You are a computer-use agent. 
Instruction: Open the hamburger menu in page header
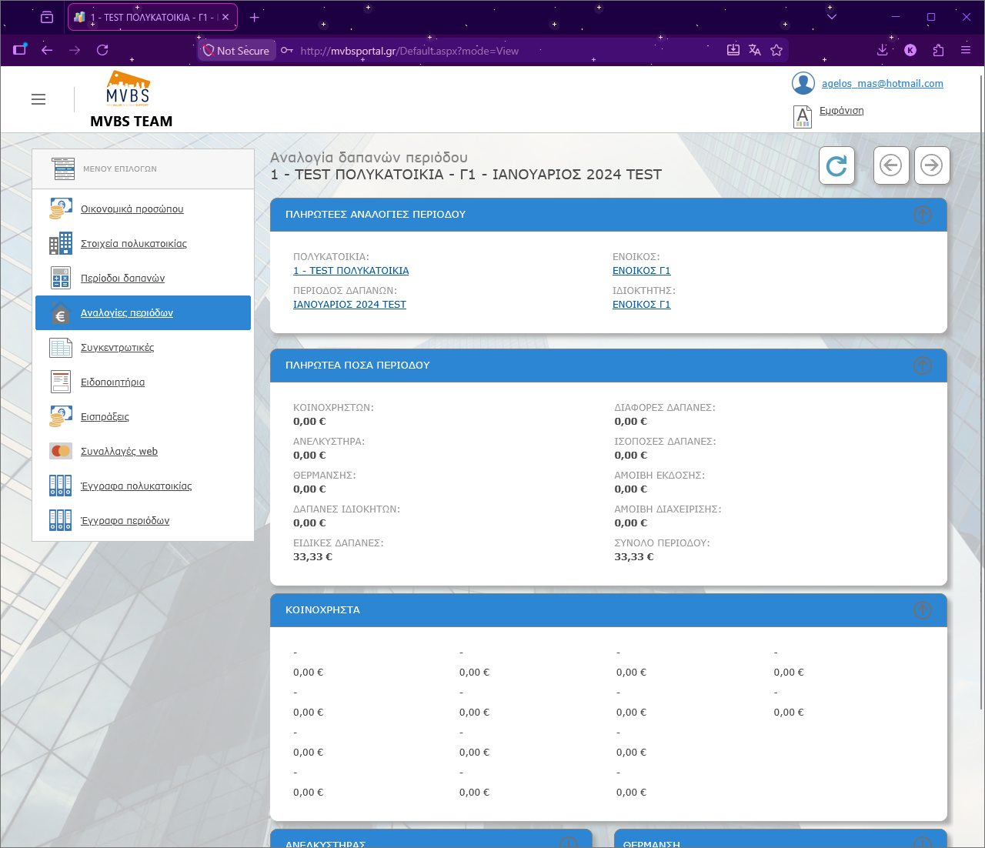(38, 99)
